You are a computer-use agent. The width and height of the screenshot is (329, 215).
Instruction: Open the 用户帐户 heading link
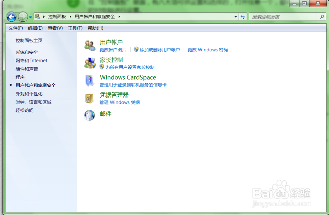tap(111, 42)
